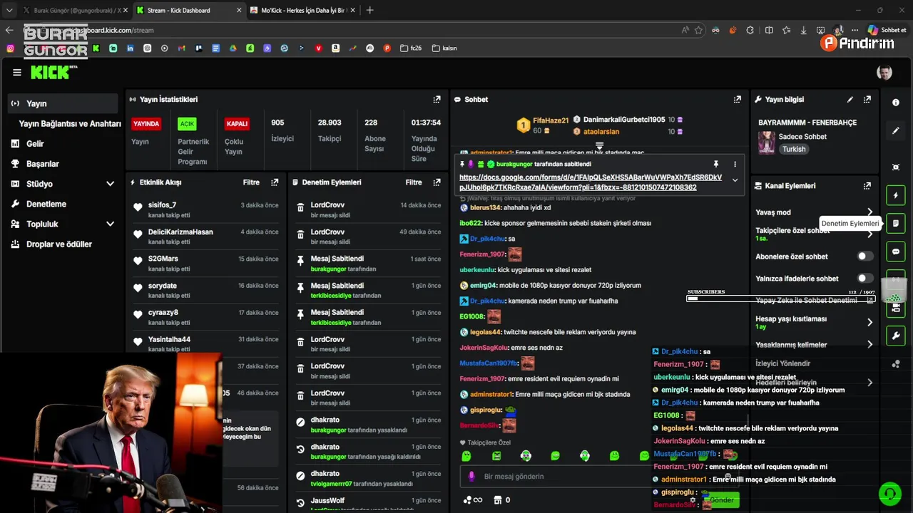Screen dimensions: 913x513
Task: Edit stream info with the pencil icon
Action: 850,100
